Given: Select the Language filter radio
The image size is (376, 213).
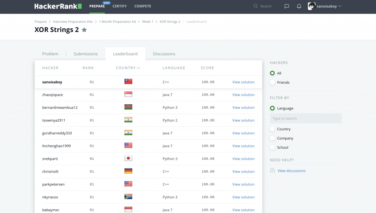Looking at the screenshot, I should tap(272, 108).
